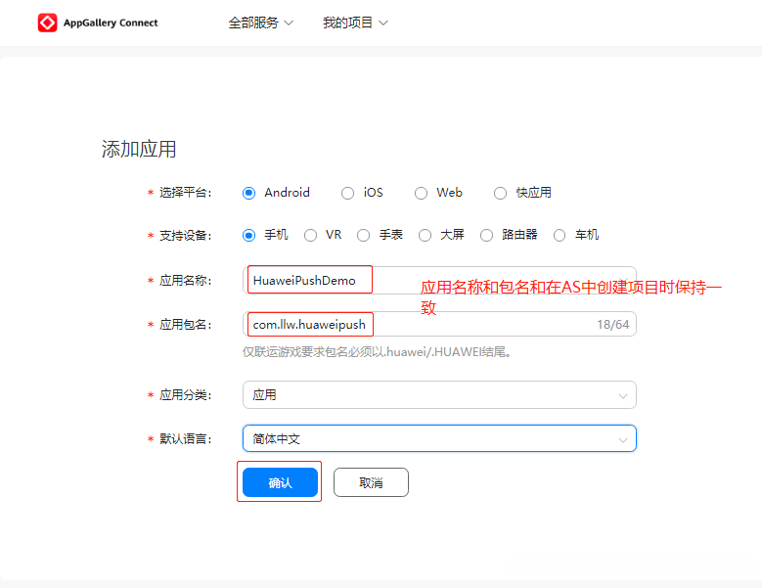This screenshot has width=762, height=588.
Task: Expand the chevron next to 我的项目
Action: point(382,23)
